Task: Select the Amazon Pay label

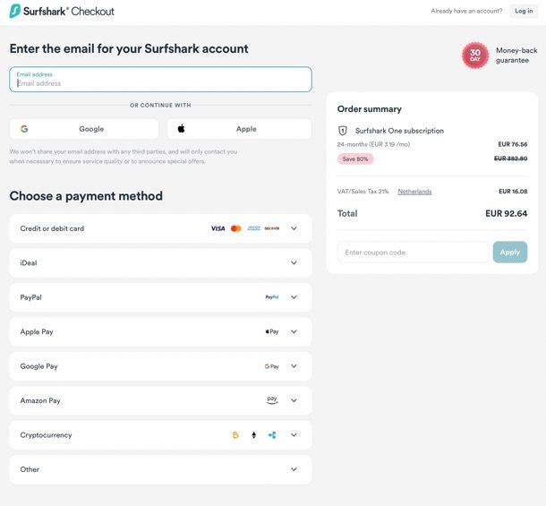Action: pos(40,400)
